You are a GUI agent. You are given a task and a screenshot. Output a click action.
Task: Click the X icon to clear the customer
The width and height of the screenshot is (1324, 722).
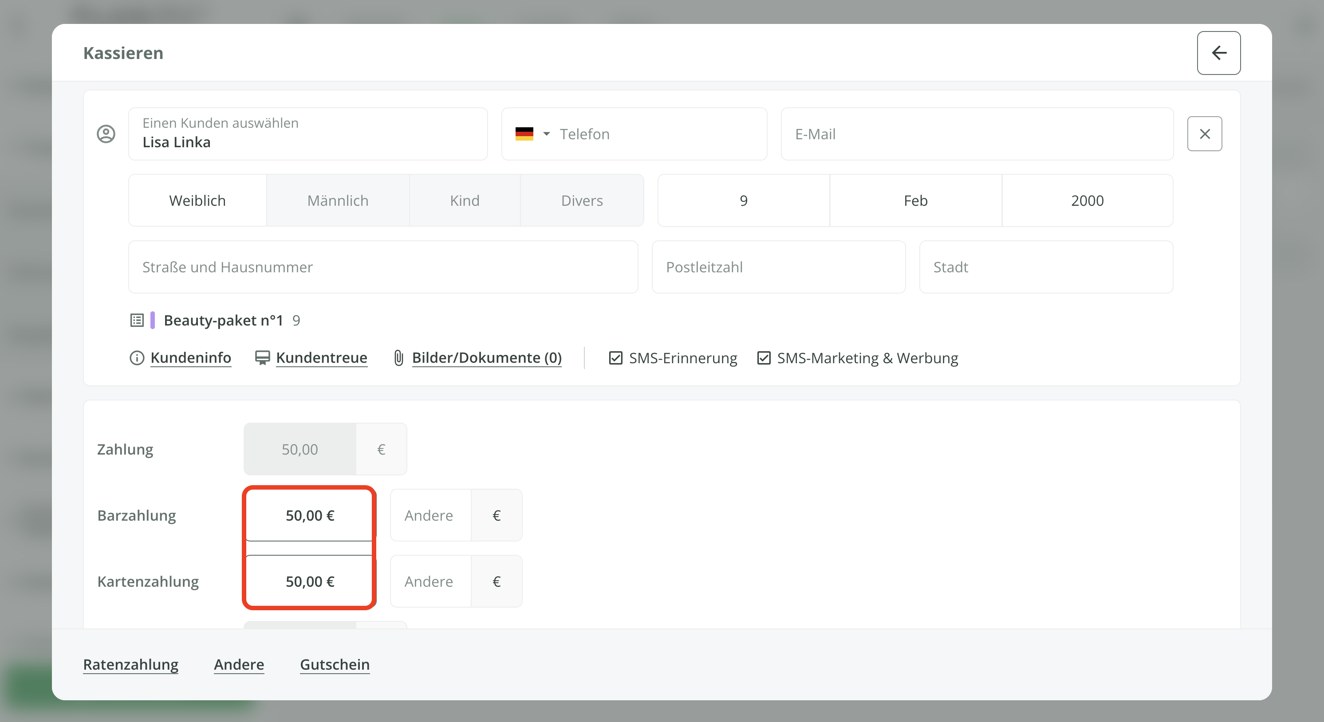(1204, 134)
